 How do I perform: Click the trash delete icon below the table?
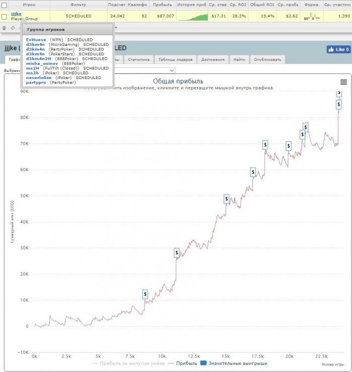[4, 28]
